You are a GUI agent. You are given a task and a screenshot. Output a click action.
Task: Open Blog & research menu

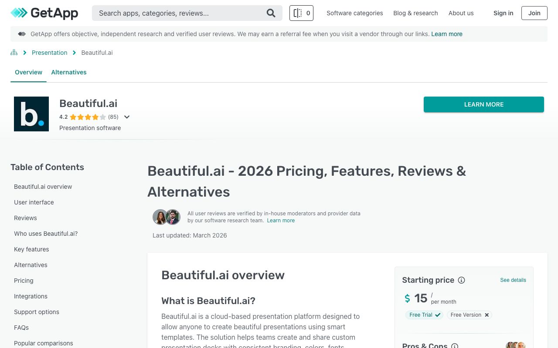[415, 13]
